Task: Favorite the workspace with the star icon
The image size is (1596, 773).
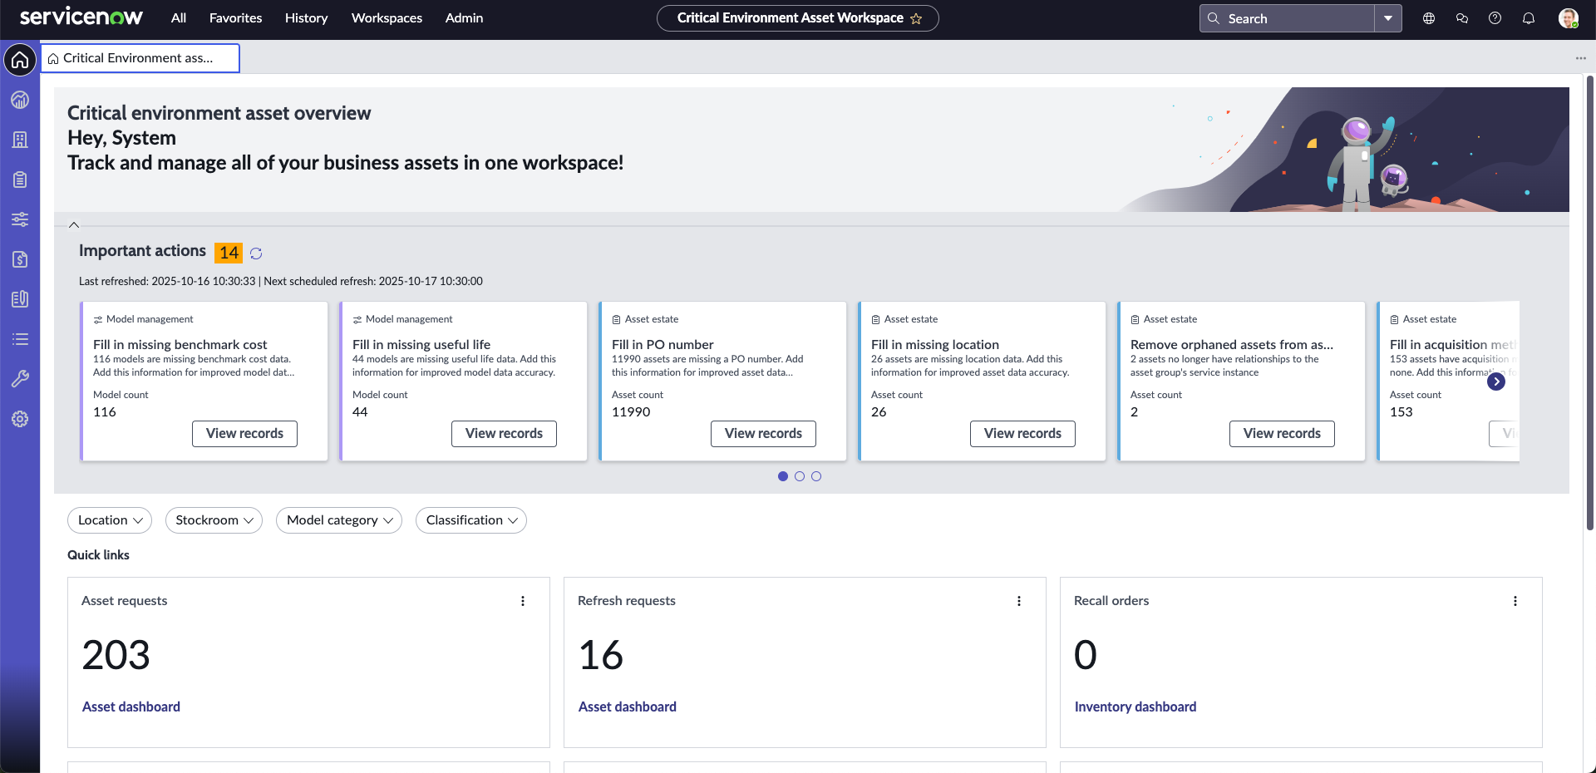Action: 916,18
